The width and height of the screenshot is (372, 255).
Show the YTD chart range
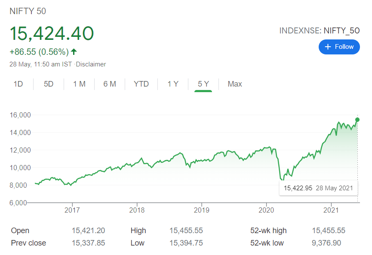[x=141, y=84]
